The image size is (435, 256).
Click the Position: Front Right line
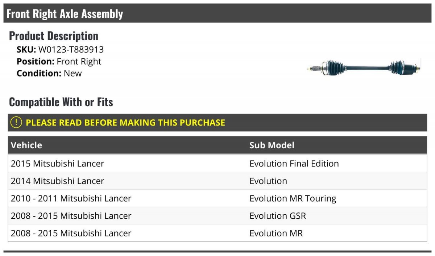click(59, 62)
